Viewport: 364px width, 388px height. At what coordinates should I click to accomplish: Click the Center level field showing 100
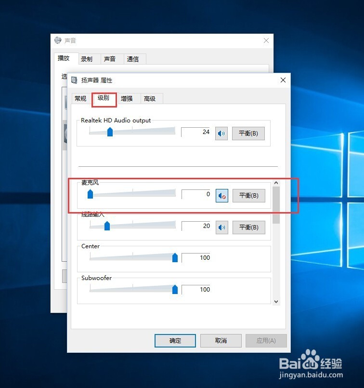[196, 257]
